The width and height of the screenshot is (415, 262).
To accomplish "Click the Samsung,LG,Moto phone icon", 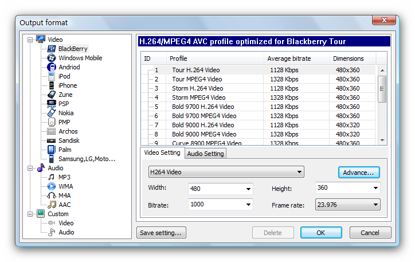I will [x=52, y=159].
